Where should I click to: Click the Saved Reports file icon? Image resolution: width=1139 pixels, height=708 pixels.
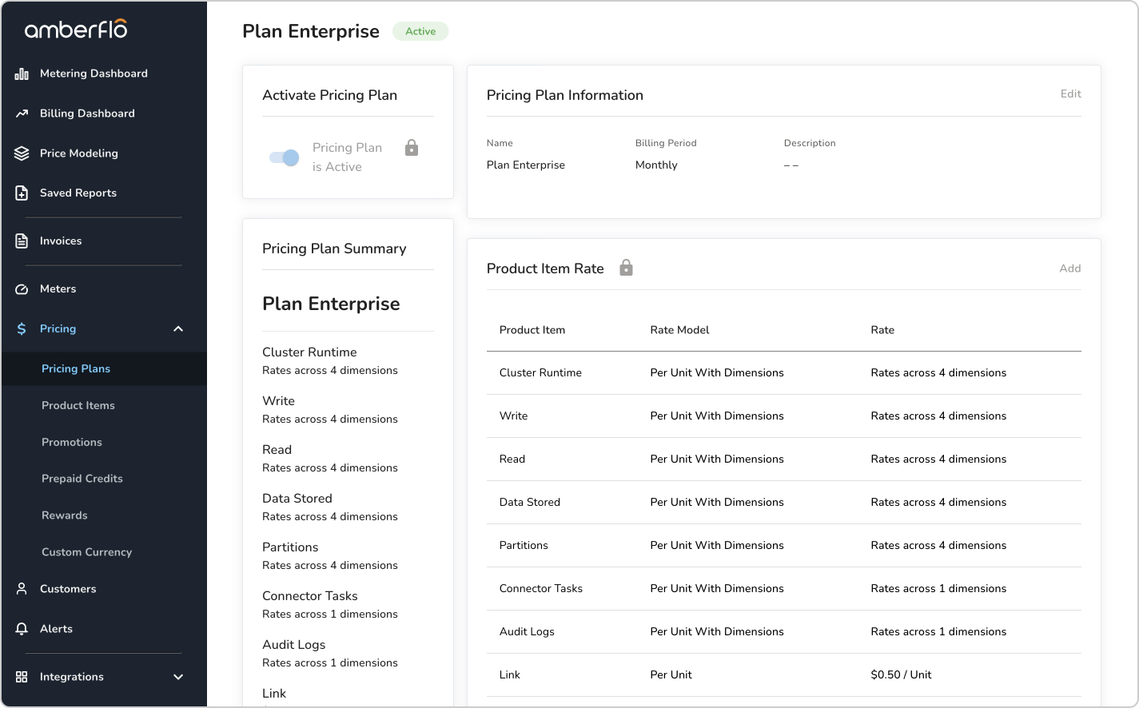point(22,193)
